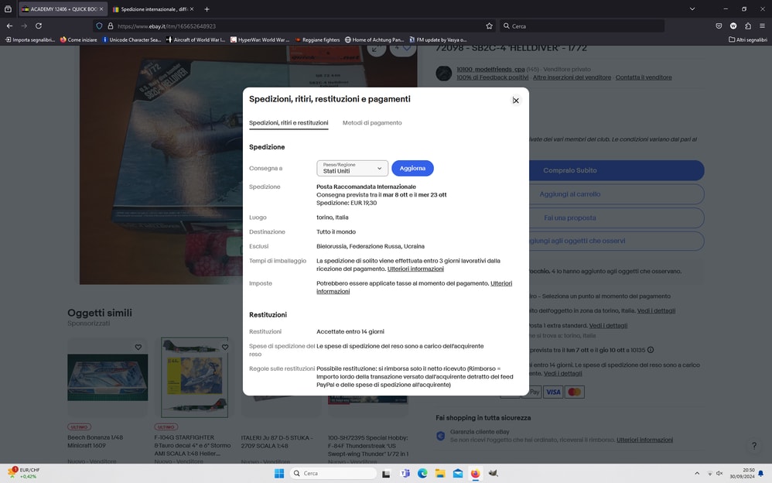The height and width of the screenshot is (483, 772).
Task: List all tabs dropdown arrow
Action: click(692, 9)
